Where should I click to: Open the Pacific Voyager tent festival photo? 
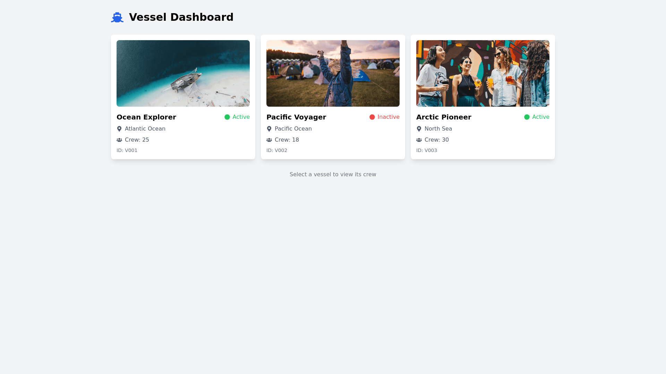pos(333,73)
